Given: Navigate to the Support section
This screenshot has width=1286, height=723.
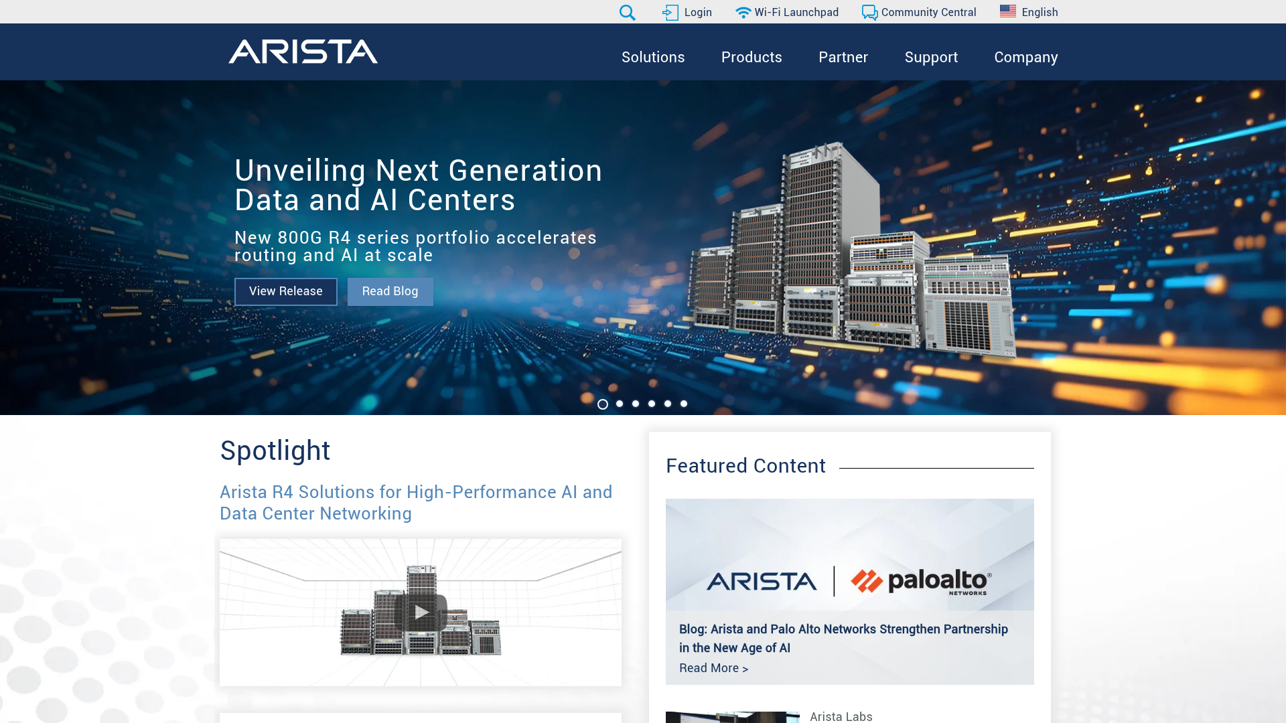Looking at the screenshot, I should pos(931,58).
